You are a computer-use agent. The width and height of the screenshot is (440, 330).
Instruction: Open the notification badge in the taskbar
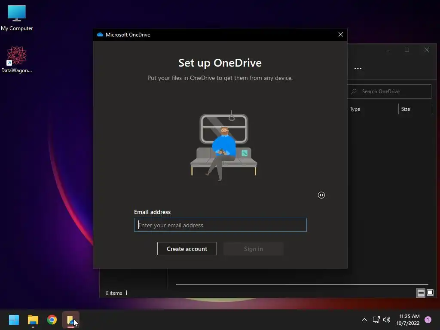[x=428, y=320]
